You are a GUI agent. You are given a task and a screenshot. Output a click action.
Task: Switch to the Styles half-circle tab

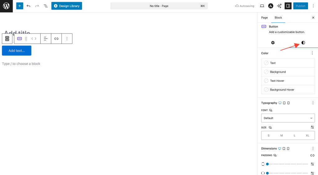(303, 43)
